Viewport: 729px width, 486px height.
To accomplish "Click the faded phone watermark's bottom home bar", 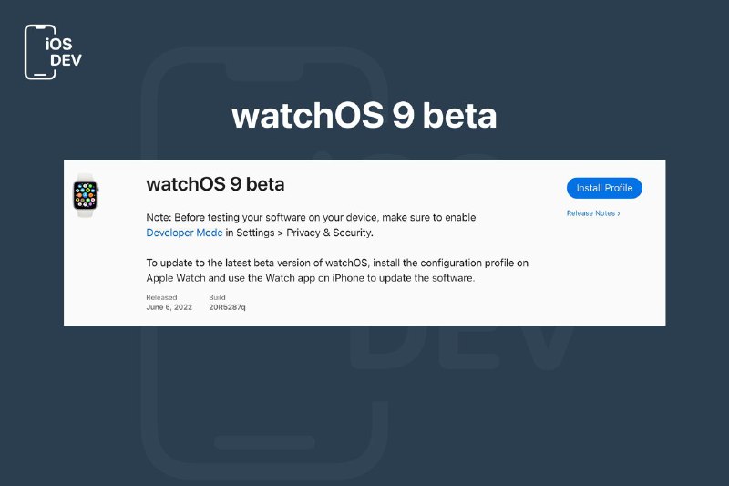I will [265, 442].
